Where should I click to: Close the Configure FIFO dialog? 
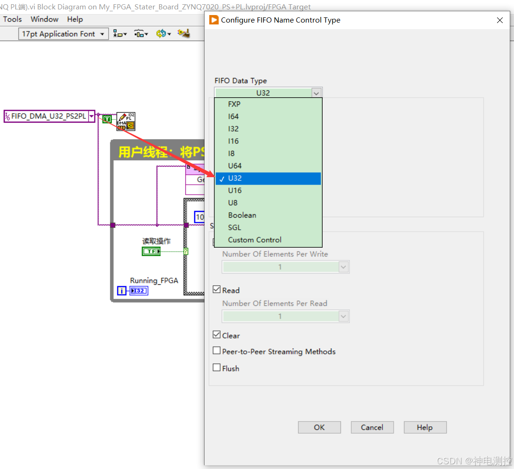(500, 20)
